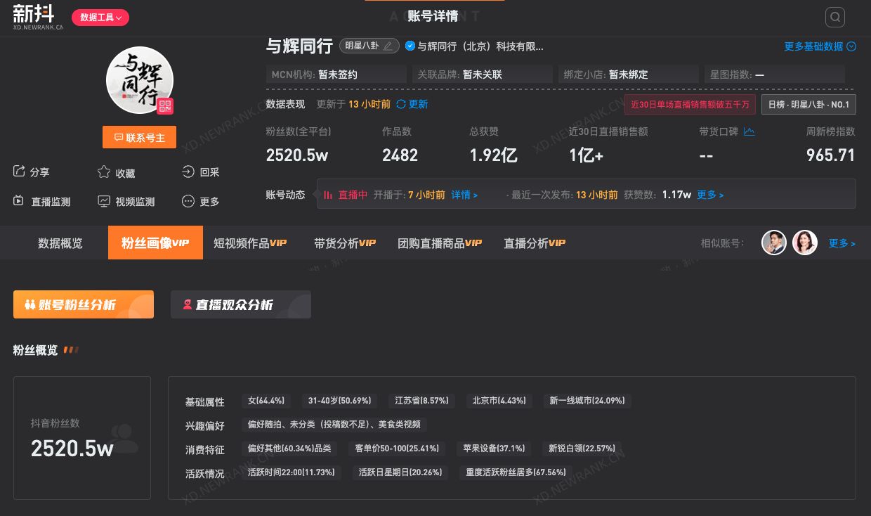Click the 偏好其他(60.34%)品类 tag
The width and height of the screenshot is (871, 516).
(x=289, y=449)
